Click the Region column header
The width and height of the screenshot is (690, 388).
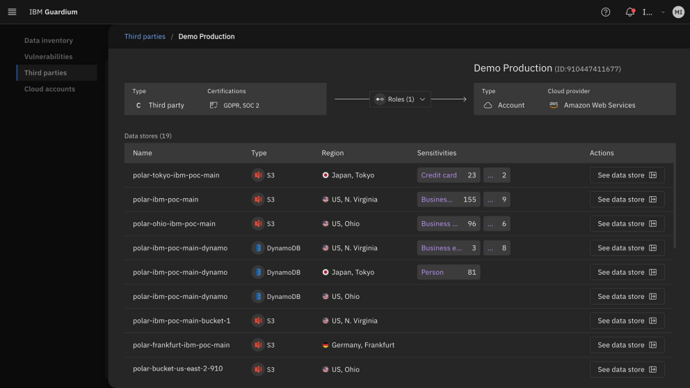[332, 153]
